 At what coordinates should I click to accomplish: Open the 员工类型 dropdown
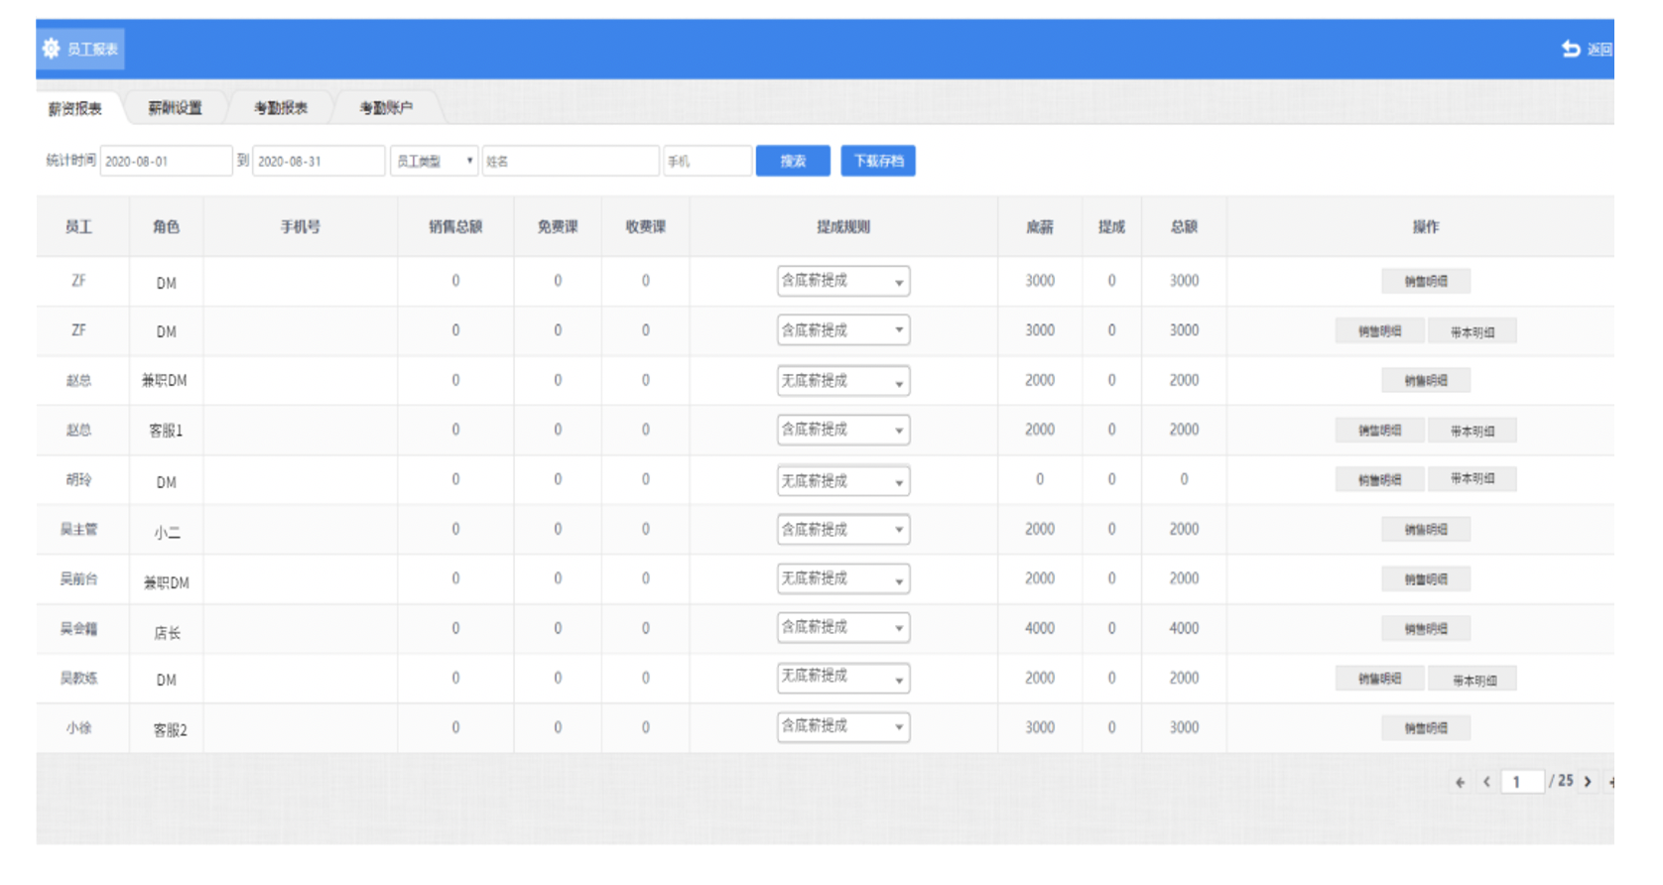(x=435, y=161)
